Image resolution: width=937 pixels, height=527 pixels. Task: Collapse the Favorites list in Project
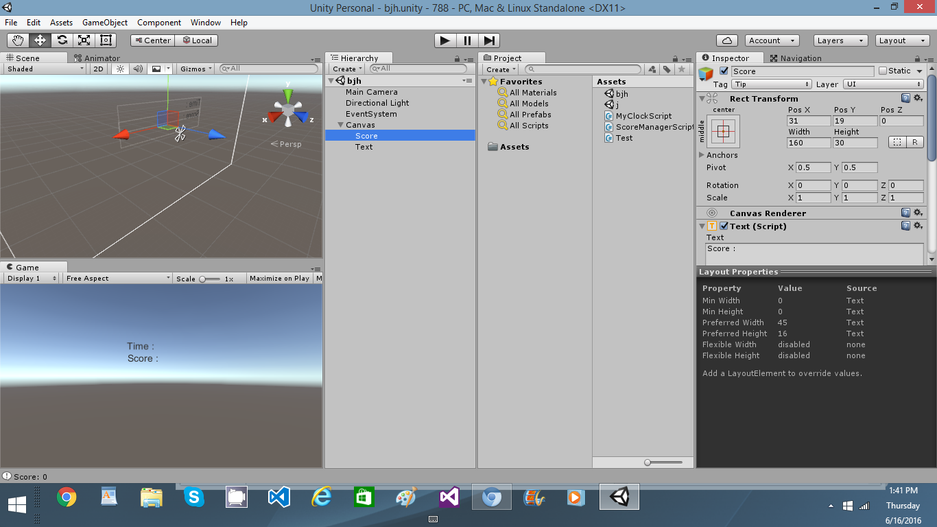pos(484,82)
